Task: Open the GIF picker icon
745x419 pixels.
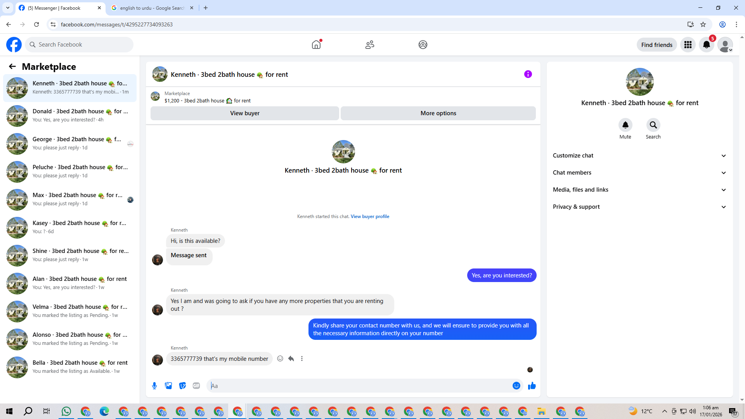Action: 196,386
